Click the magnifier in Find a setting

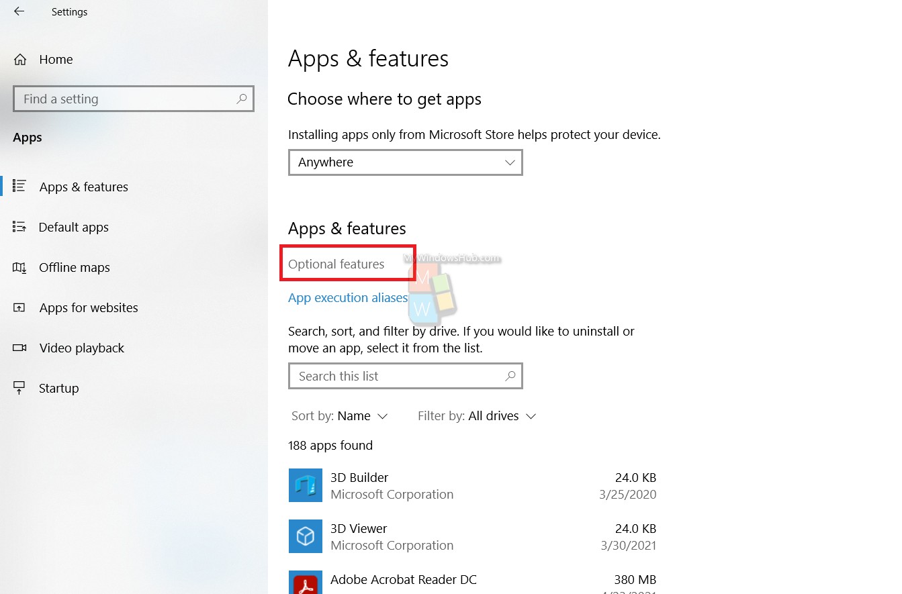[242, 99]
